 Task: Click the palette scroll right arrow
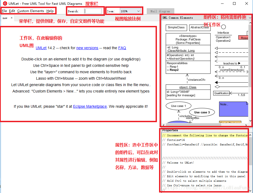[246, 125]
